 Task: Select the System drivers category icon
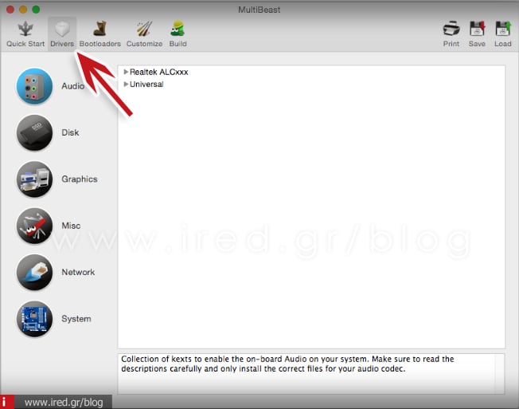click(x=34, y=319)
